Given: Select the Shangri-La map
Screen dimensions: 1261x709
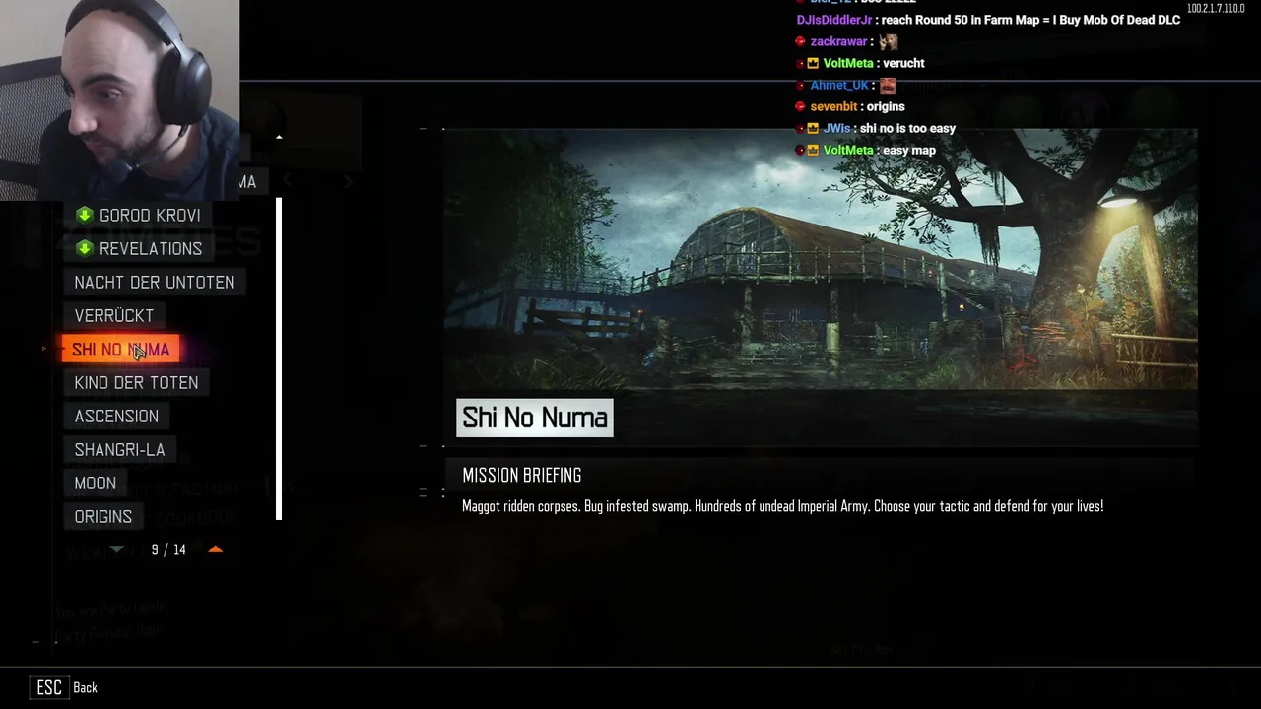Looking at the screenshot, I should [120, 449].
